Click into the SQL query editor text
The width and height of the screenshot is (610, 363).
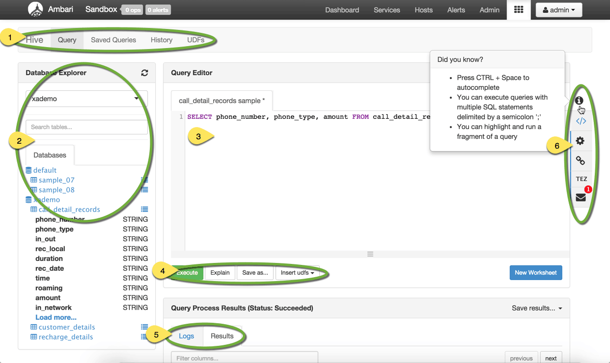[308, 117]
